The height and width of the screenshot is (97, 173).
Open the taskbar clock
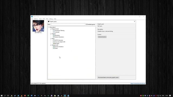click(167, 96)
